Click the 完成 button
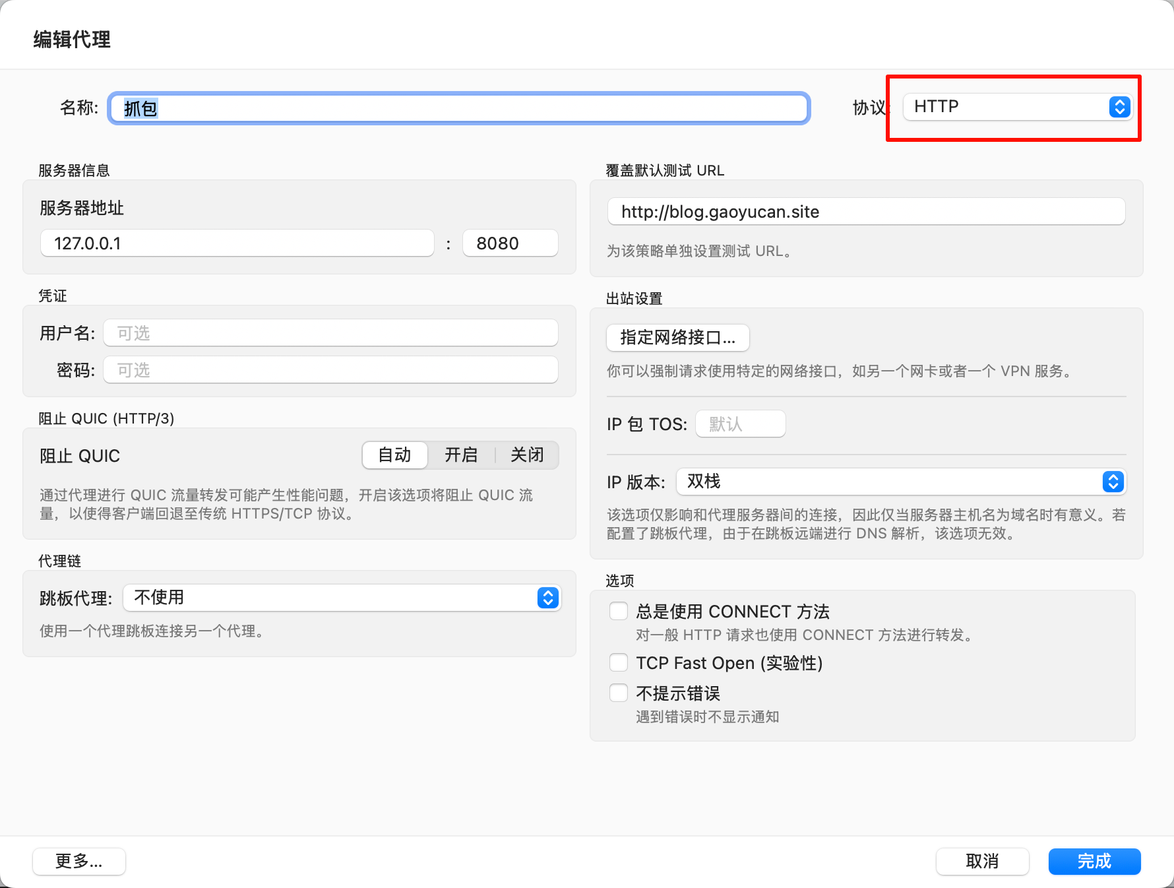Image resolution: width=1174 pixels, height=888 pixels. tap(1094, 861)
